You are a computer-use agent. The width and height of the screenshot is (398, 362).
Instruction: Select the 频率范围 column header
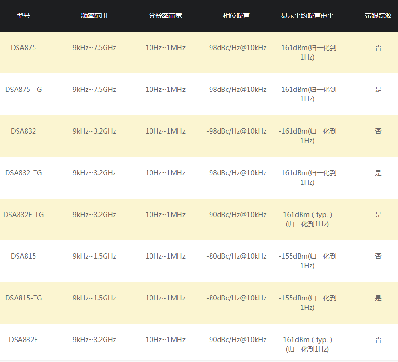(x=95, y=16)
